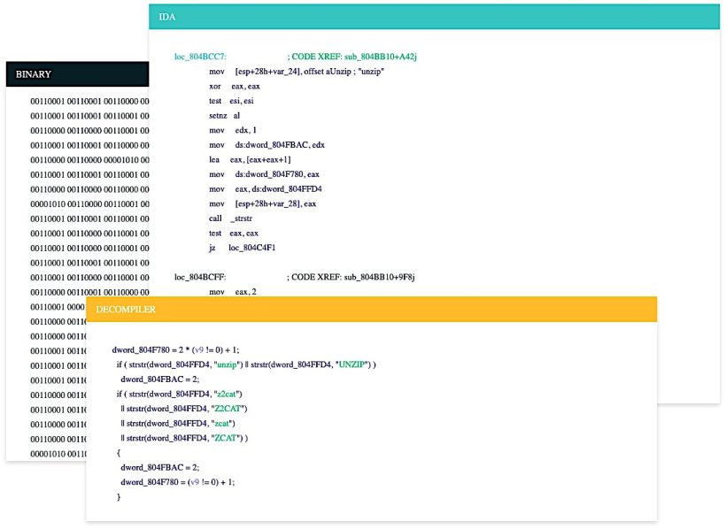This screenshot has width=726, height=529.
Task: Select the IDA panel header
Action: tap(167, 16)
